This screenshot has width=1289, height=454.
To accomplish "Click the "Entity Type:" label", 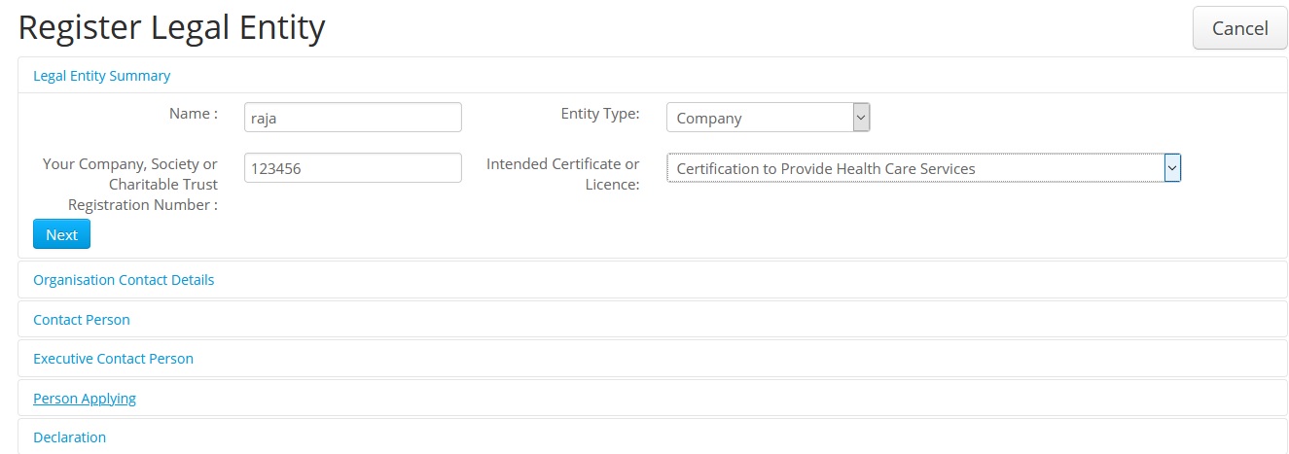I will click(x=600, y=114).
